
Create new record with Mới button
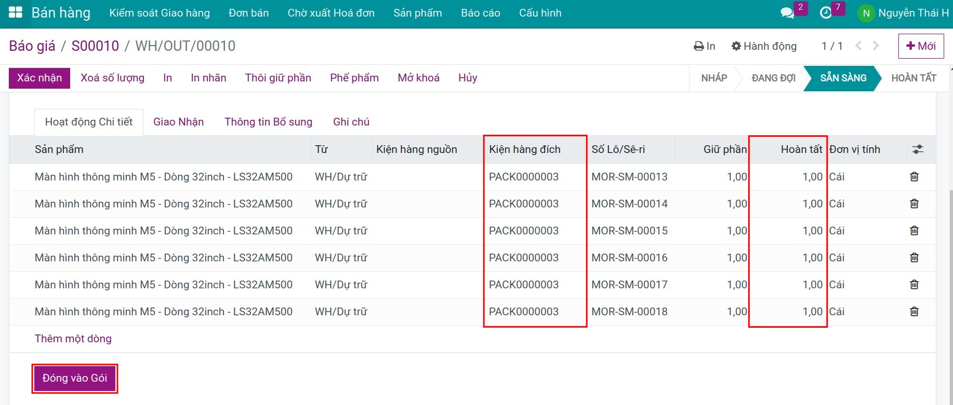(921, 46)
